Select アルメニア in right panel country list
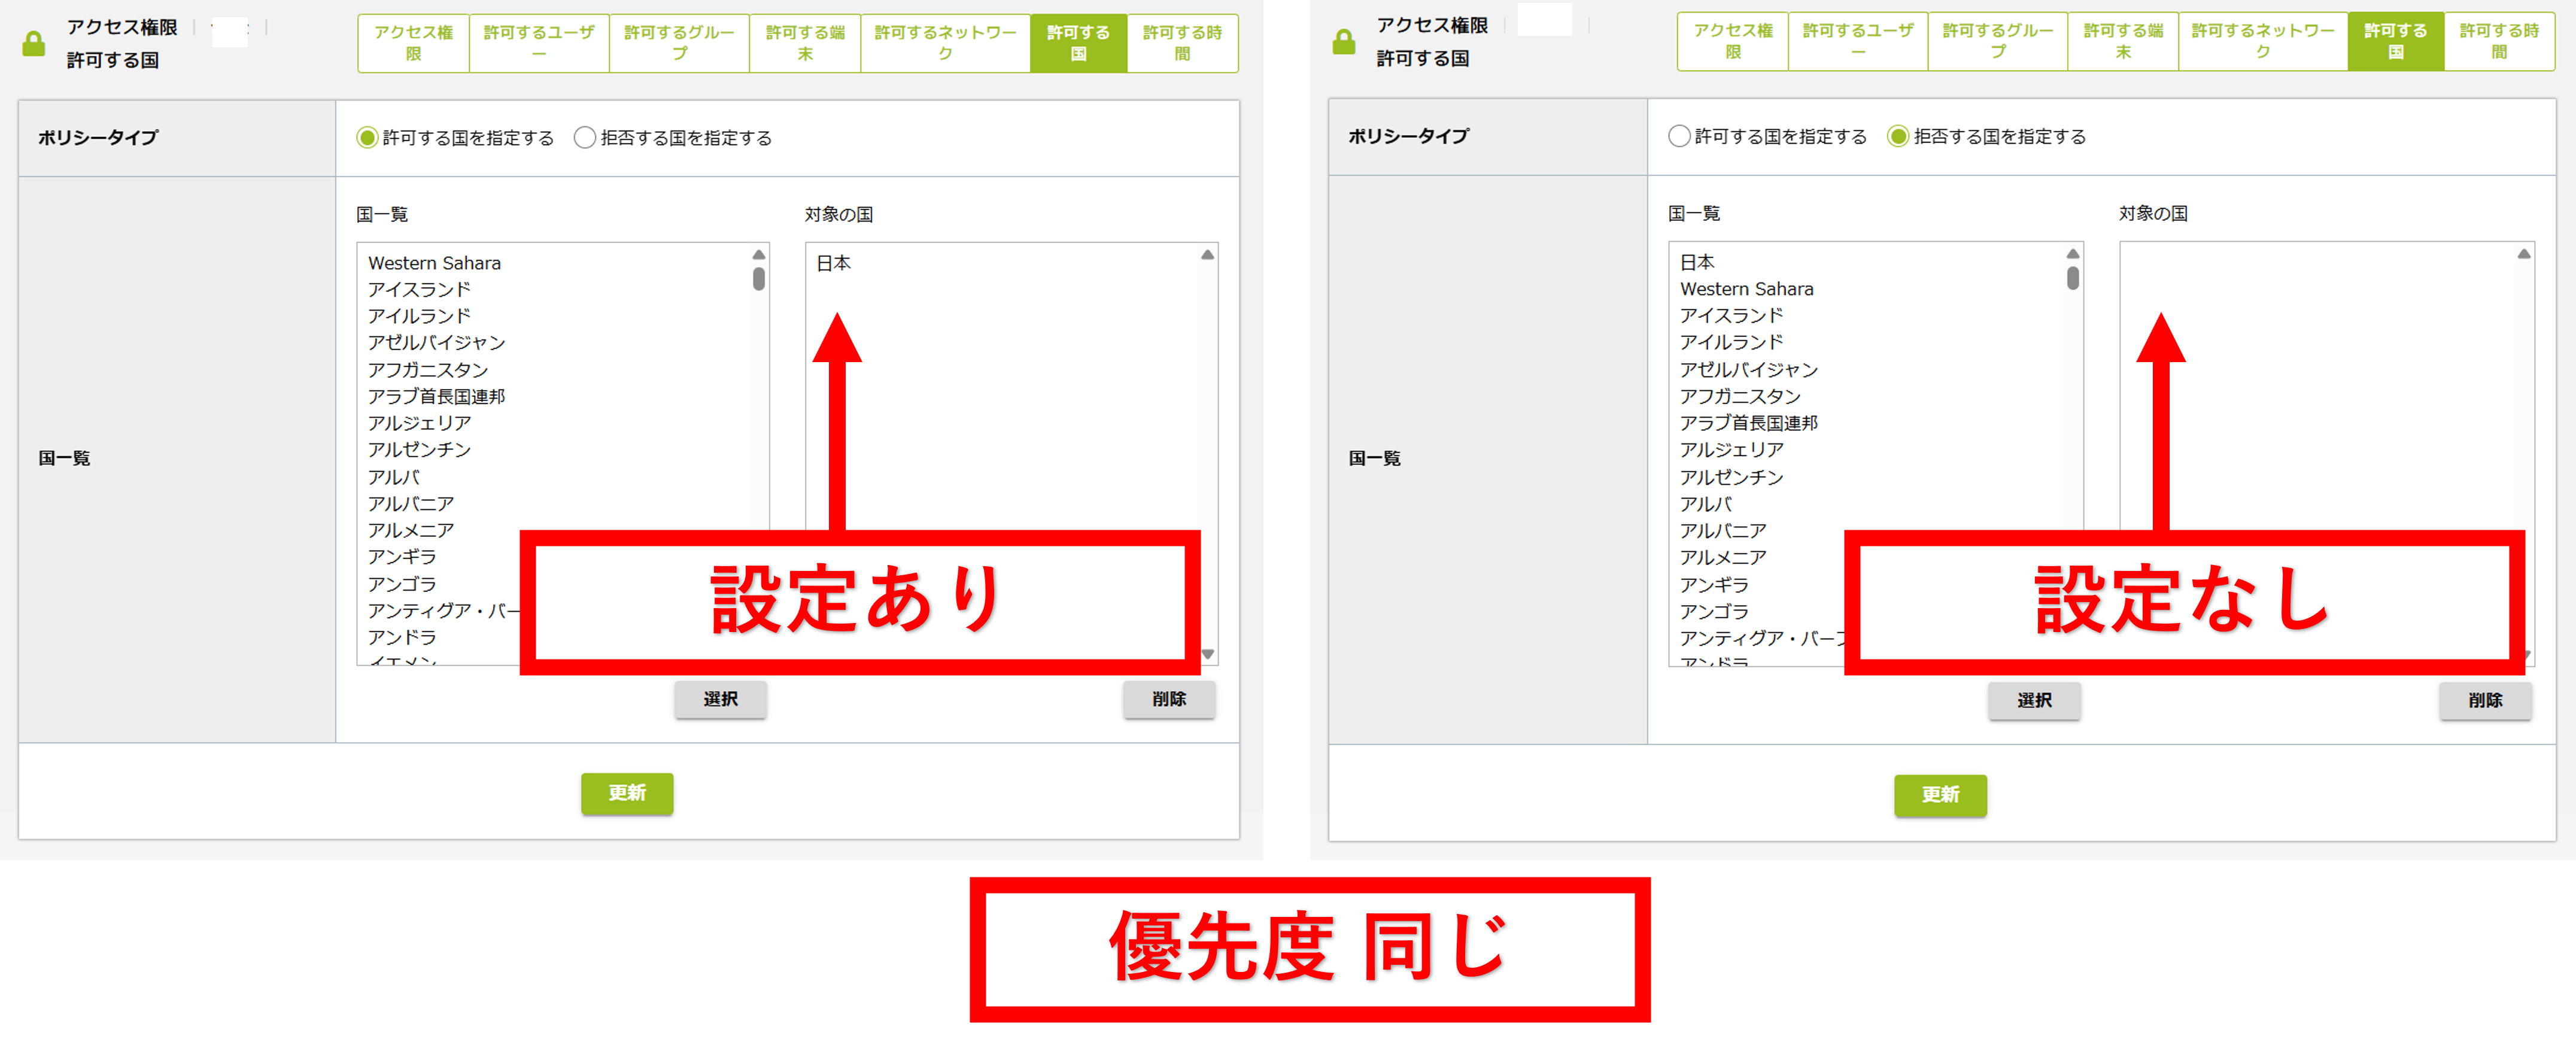The height and width of the screenshot is (1048, 2576). point(1723,557)
